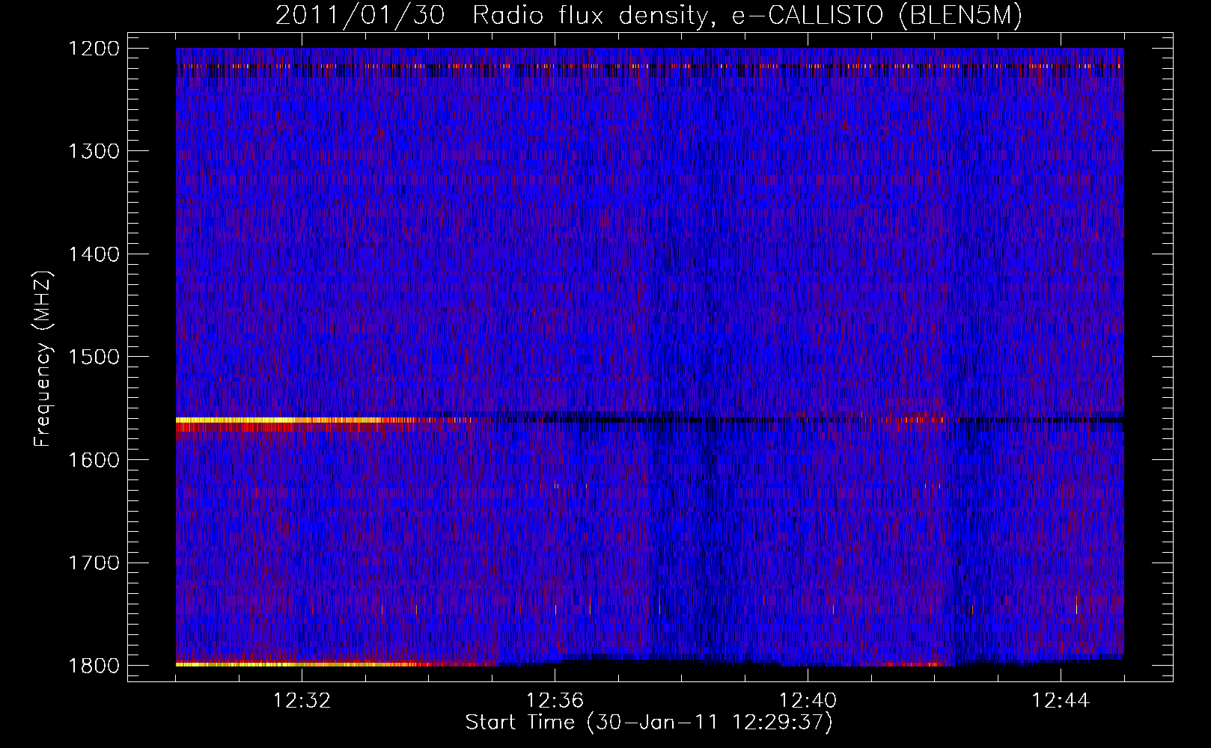Click the 1800 frequency tick label
Image resolution: width=1211 pixels, height=748 pixels.
[93, 666]
